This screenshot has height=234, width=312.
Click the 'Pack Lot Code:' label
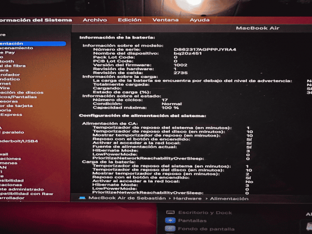(x=114, y=57)
